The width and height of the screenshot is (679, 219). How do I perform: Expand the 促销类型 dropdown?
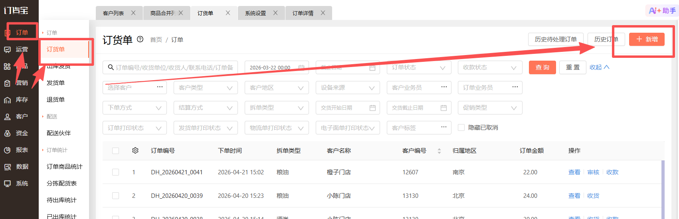click(490, 108)
